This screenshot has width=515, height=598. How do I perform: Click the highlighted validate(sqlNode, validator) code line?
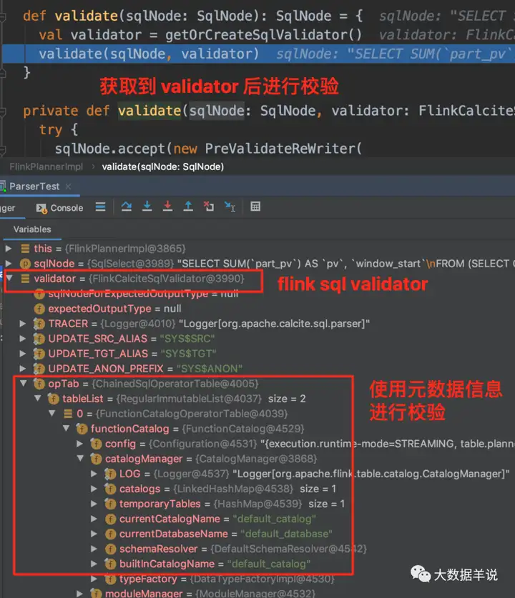(258, 54)
